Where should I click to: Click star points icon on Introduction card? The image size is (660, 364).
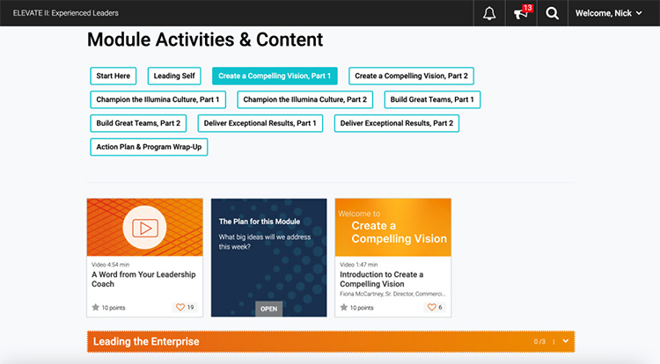click(344, 308)
